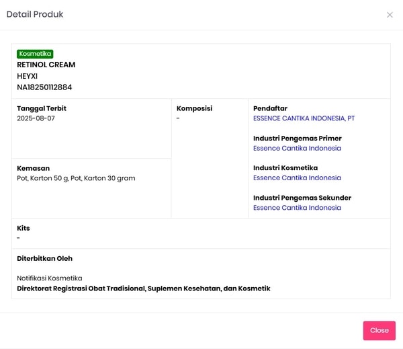Open the Industri Pengemas Primer company link
The height and width of the screenshot is (349, 403).
(297, 148)
